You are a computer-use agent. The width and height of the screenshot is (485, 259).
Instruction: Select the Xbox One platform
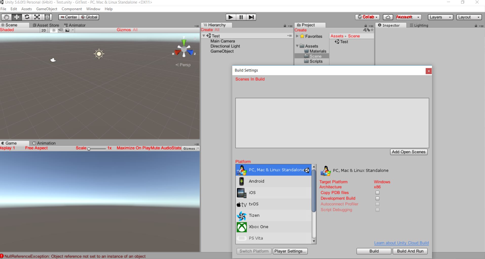(274, 227)
